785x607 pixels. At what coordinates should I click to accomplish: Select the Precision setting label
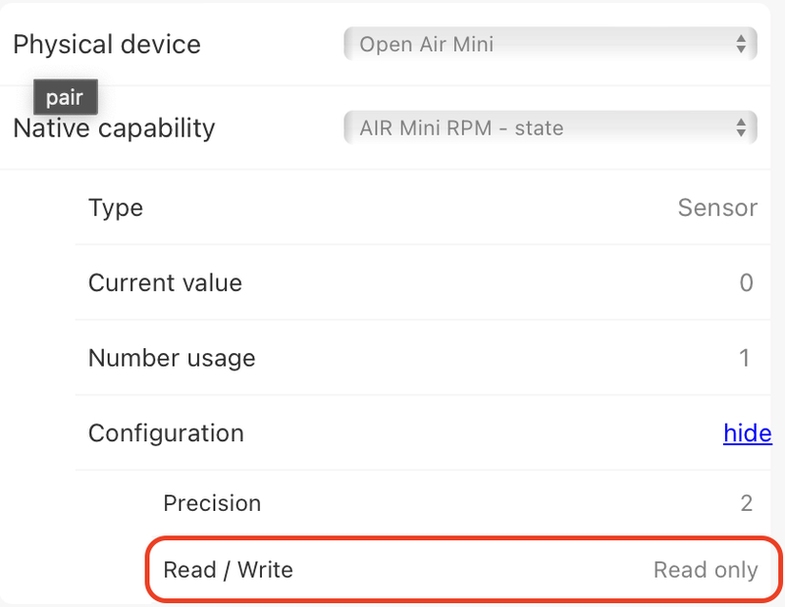pyautogui.click(x=212, y=503)
